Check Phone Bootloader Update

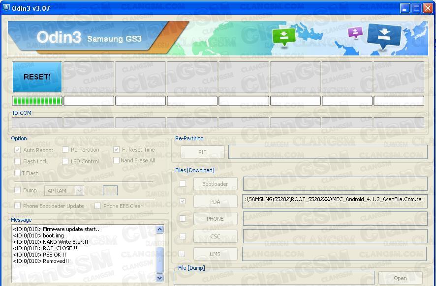(x=17, y=206)
